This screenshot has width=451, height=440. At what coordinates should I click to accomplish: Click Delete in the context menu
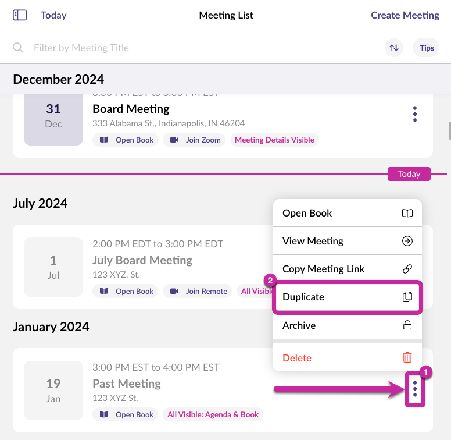click(347, 358)
